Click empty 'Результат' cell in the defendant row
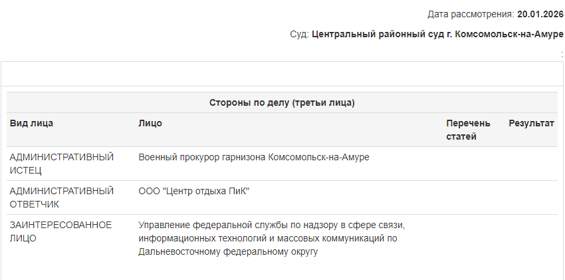The height and width of the screenshot is (280, 565). click(531, 198)
